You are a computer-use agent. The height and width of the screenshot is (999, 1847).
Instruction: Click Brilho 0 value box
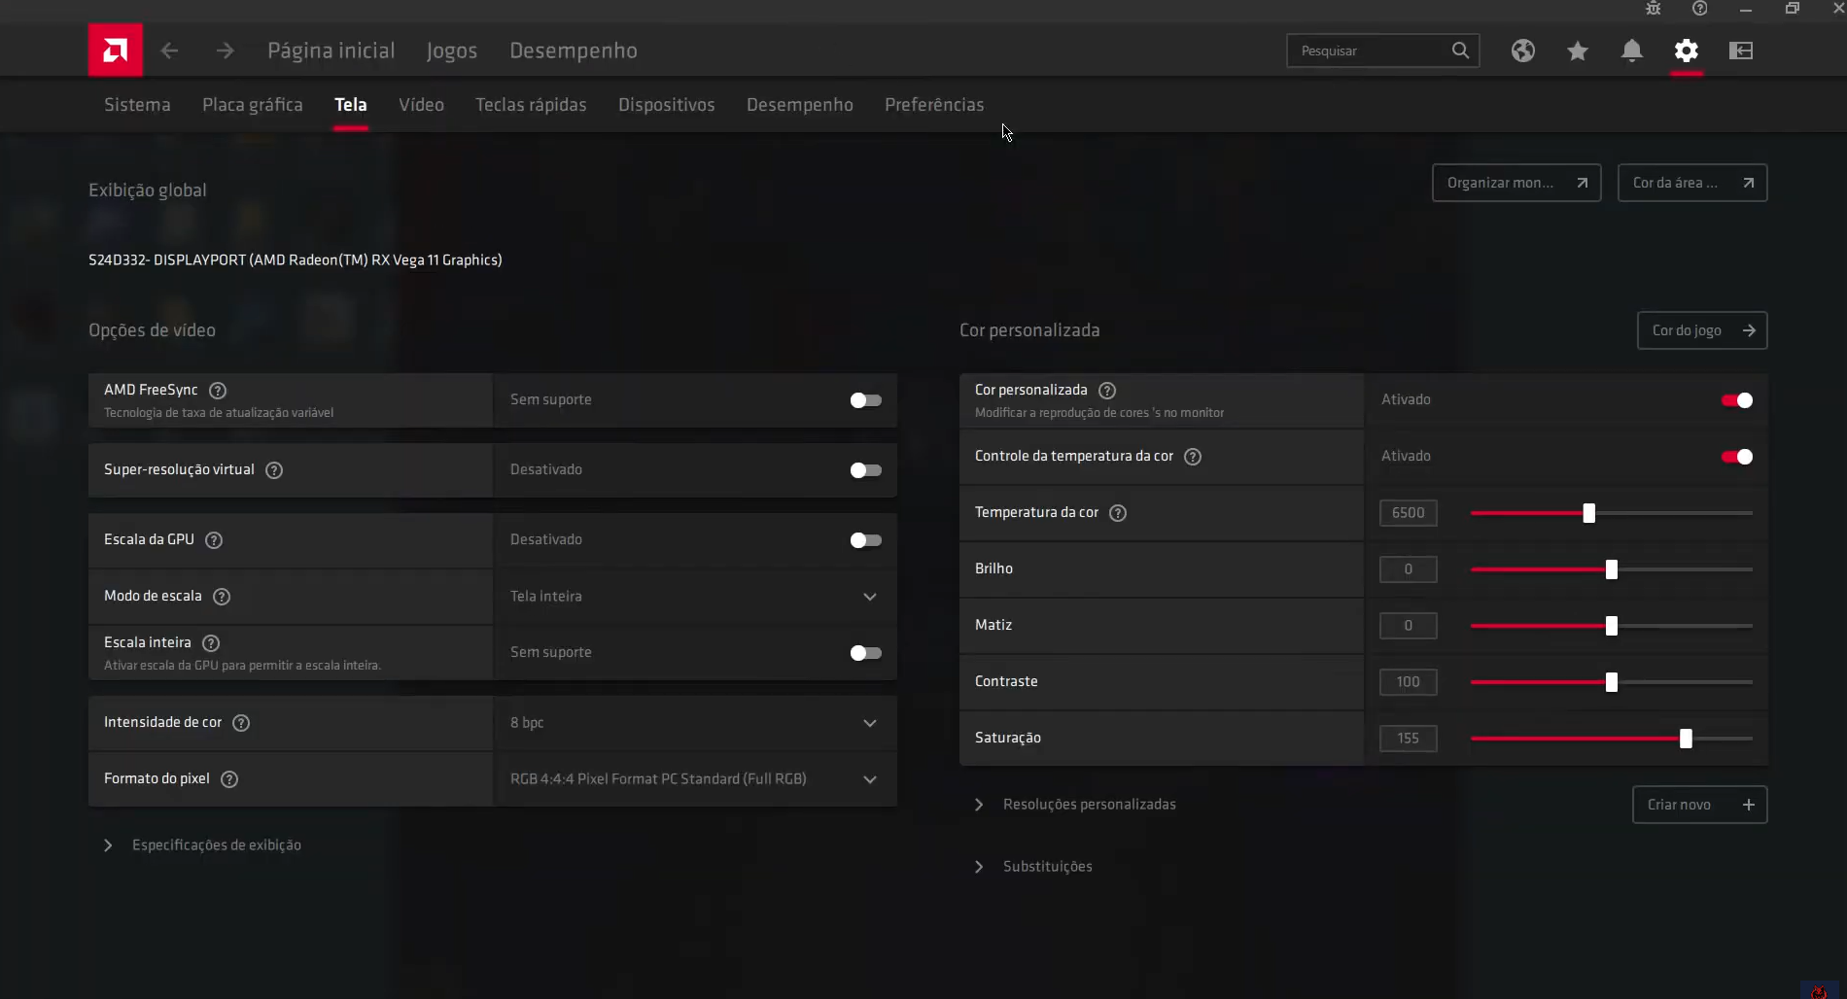[x=1408, y=569]
